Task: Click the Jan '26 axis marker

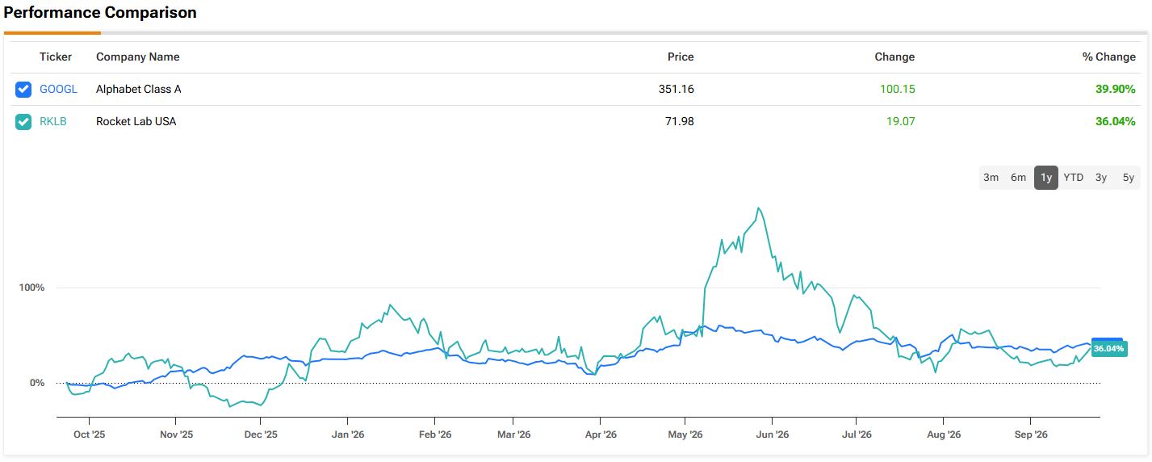Action: click(347, 435)
